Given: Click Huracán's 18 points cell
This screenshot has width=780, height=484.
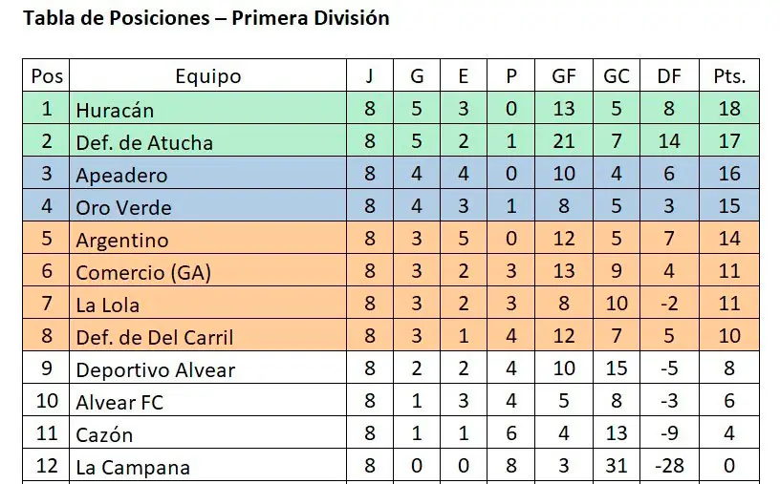Looking at the screenshot, I should [729, 110].
